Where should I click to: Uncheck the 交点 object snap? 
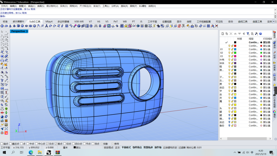[47, 144]
